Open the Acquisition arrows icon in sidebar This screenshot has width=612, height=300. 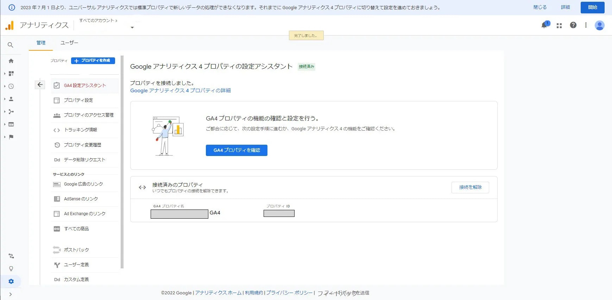pyautogui.click(x=11, y=112)
